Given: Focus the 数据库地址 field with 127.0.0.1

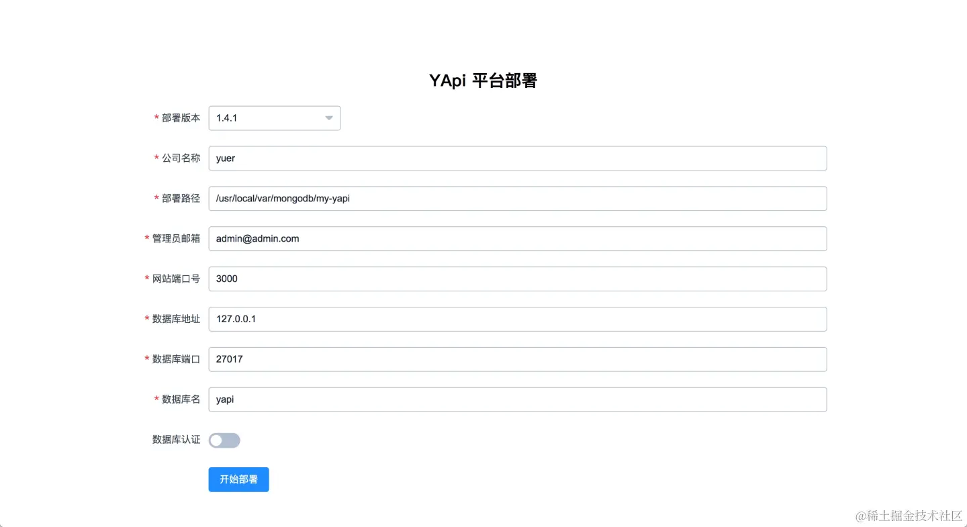Looking at the screenshot, I should [x=518, y=320].
